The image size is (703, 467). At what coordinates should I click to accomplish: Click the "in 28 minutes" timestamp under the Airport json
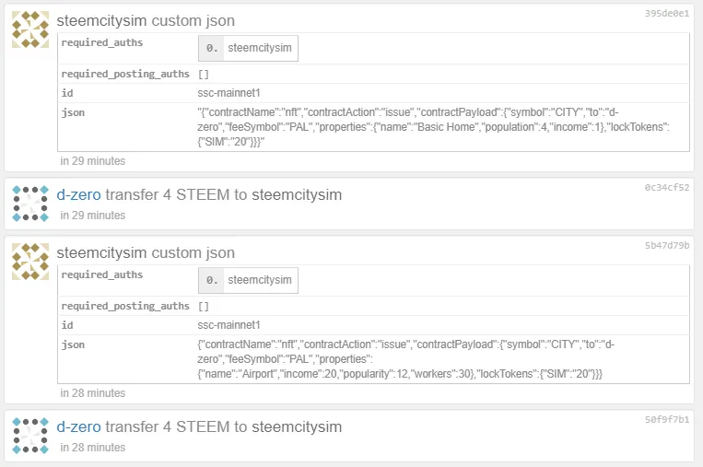tap(93, 393)
